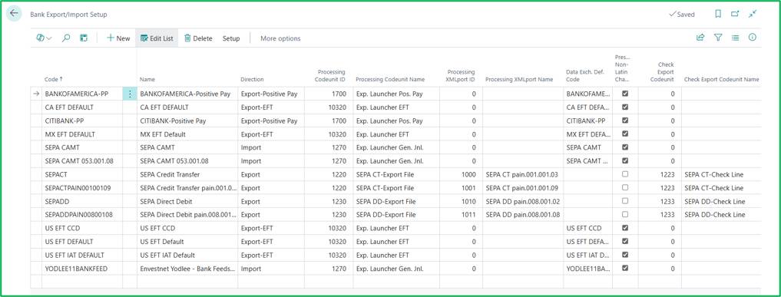Click the Processing Codeunit ID column header
The height and width of the screenshot is (297, 781).
click(329, 76)
